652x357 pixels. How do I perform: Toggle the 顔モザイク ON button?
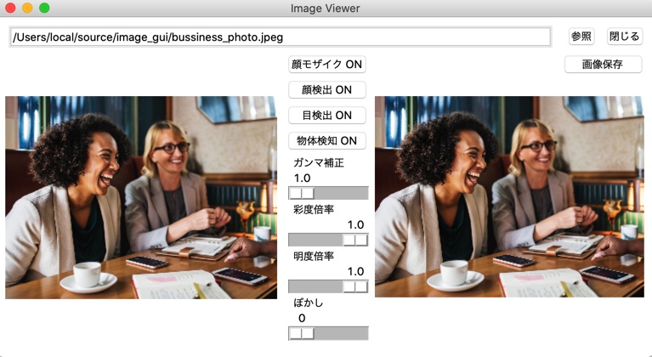click(x=326, y=65)
